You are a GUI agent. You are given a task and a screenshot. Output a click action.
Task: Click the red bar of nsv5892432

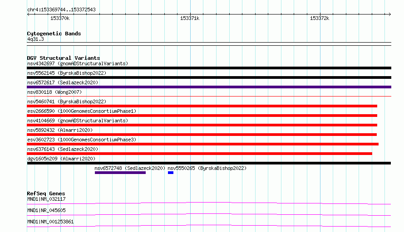(202, 135)
